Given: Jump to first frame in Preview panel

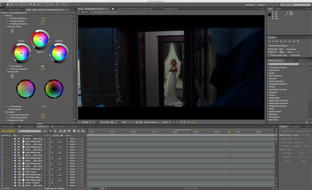Looking at the screenshot, I should click(269, 41).
